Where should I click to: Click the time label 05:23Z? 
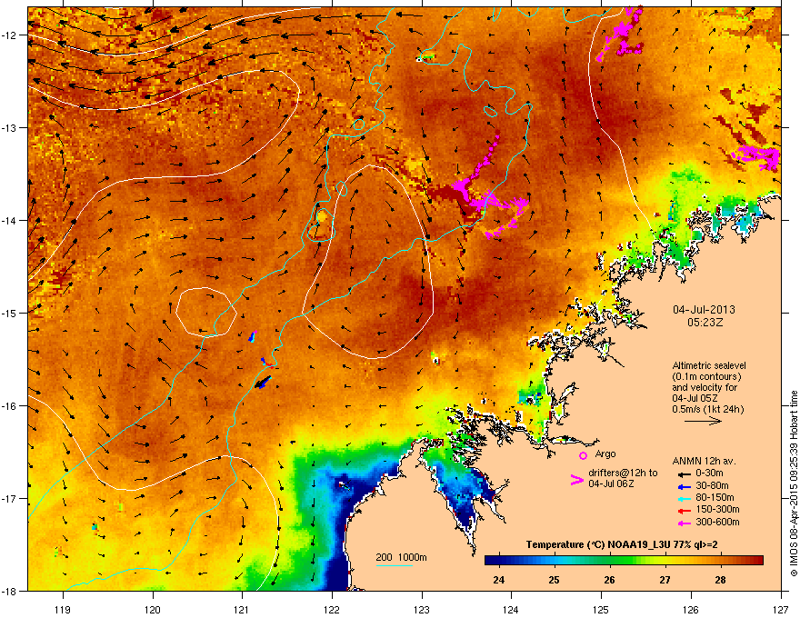click(x=705, y=323)
